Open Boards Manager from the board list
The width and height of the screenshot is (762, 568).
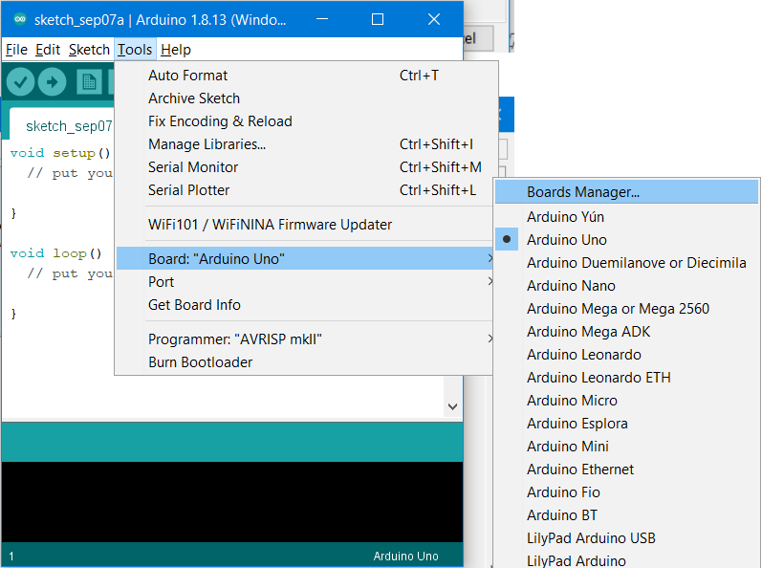point(582,192)
